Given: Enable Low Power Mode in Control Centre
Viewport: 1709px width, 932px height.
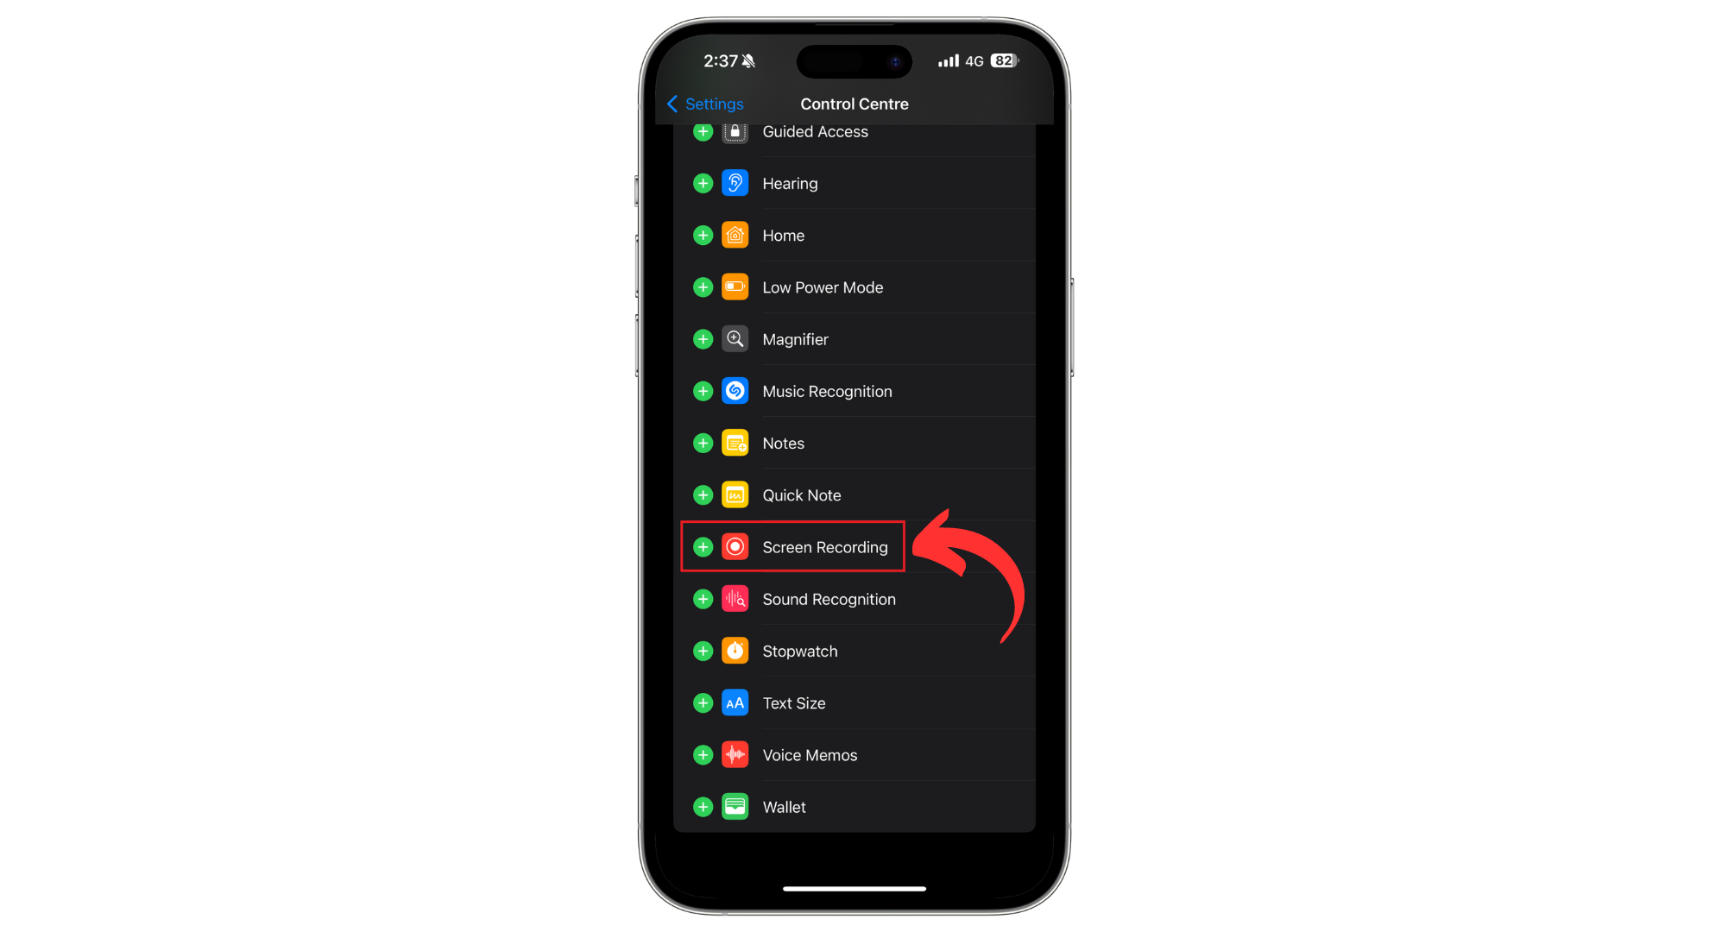Looking at the screenshot, I should (700, 286).
